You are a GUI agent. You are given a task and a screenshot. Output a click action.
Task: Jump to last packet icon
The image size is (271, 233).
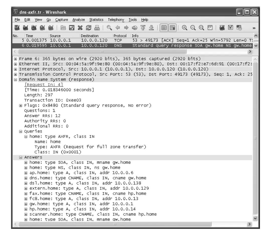pyautogui.click(x=151, y=28)
